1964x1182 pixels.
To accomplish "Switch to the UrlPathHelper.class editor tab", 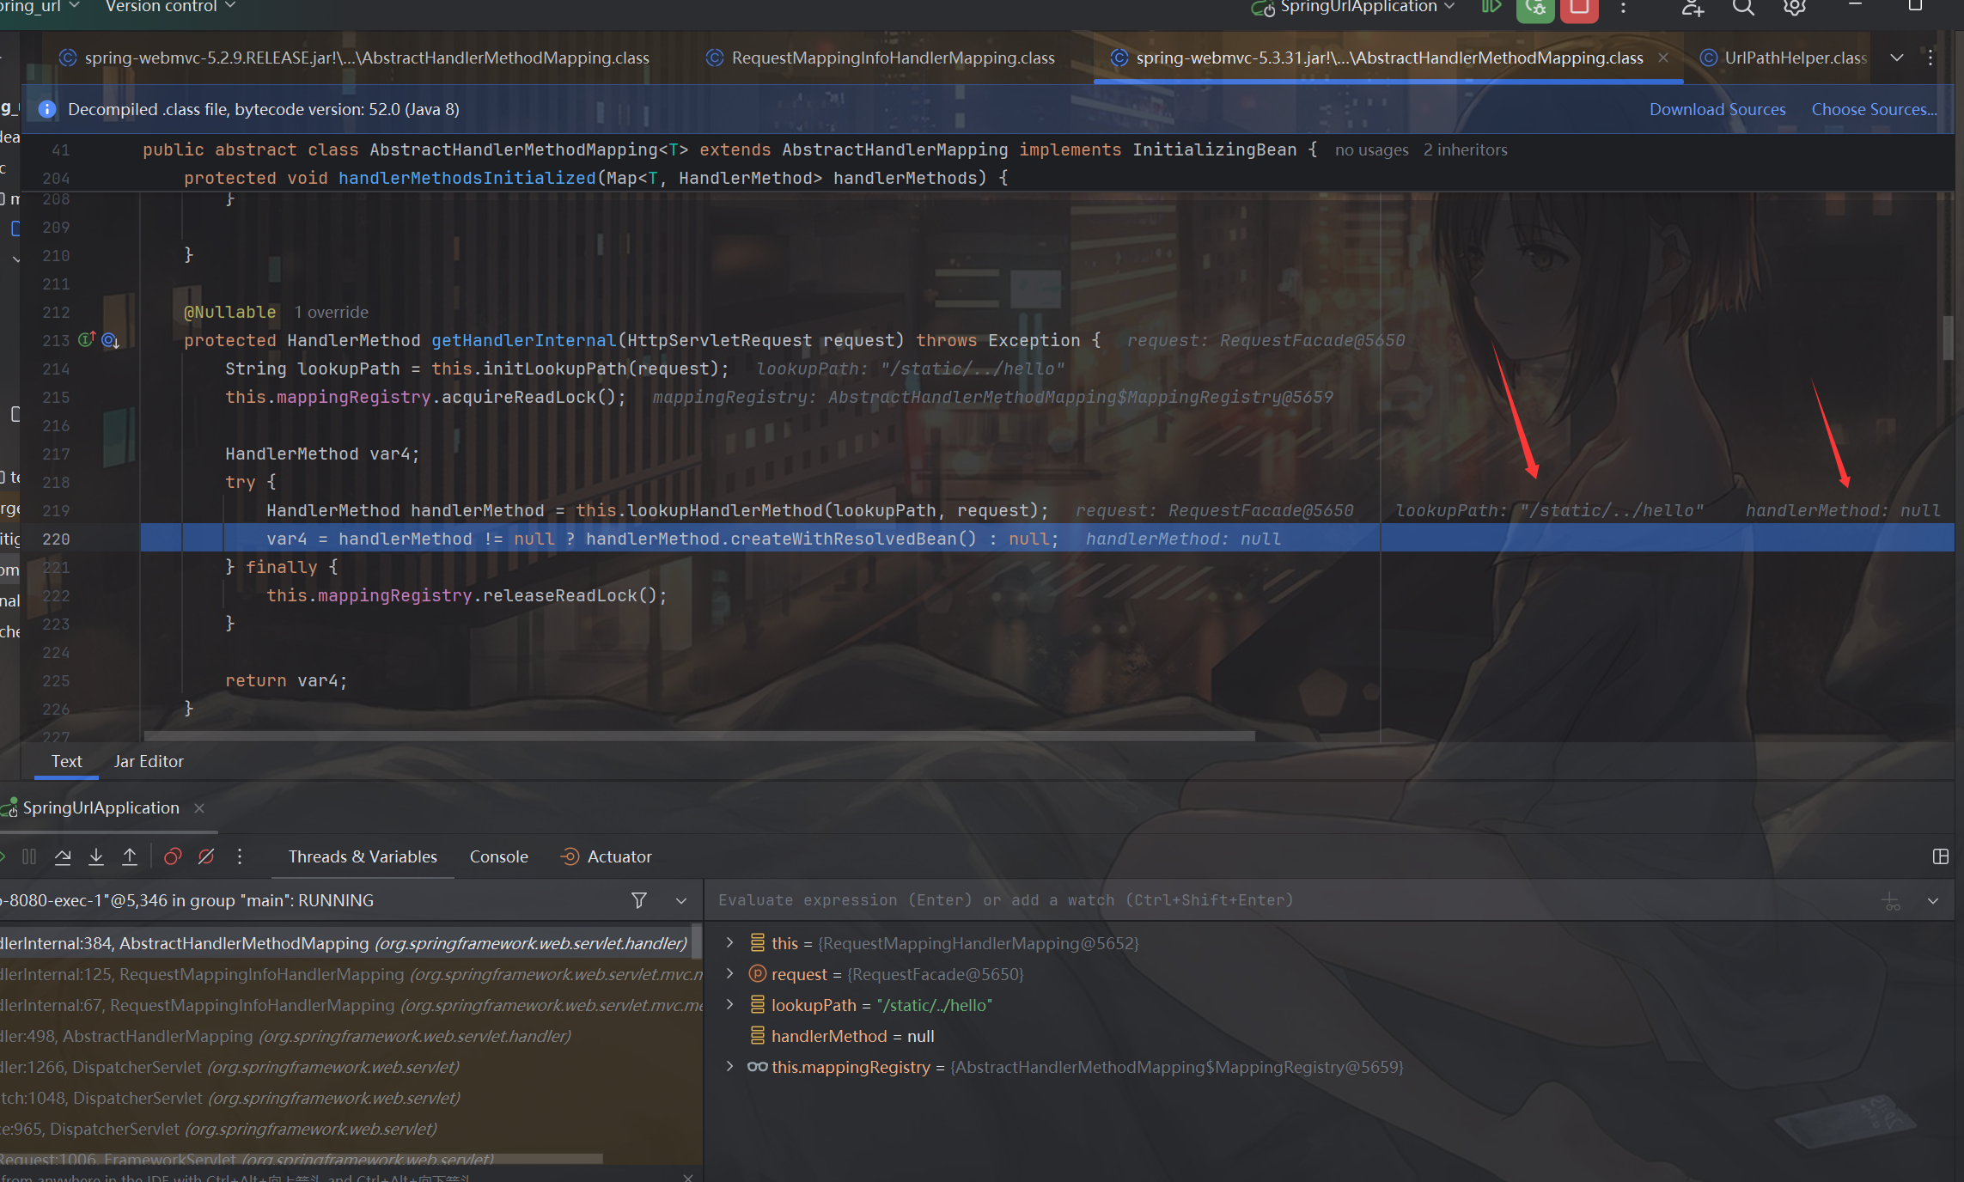I will click(1795, 58).
